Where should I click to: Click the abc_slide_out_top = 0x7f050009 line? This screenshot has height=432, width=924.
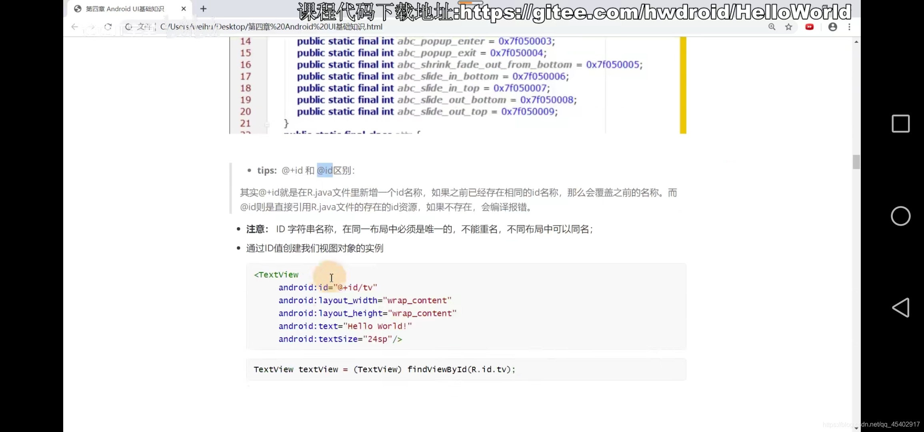point(427,111)
